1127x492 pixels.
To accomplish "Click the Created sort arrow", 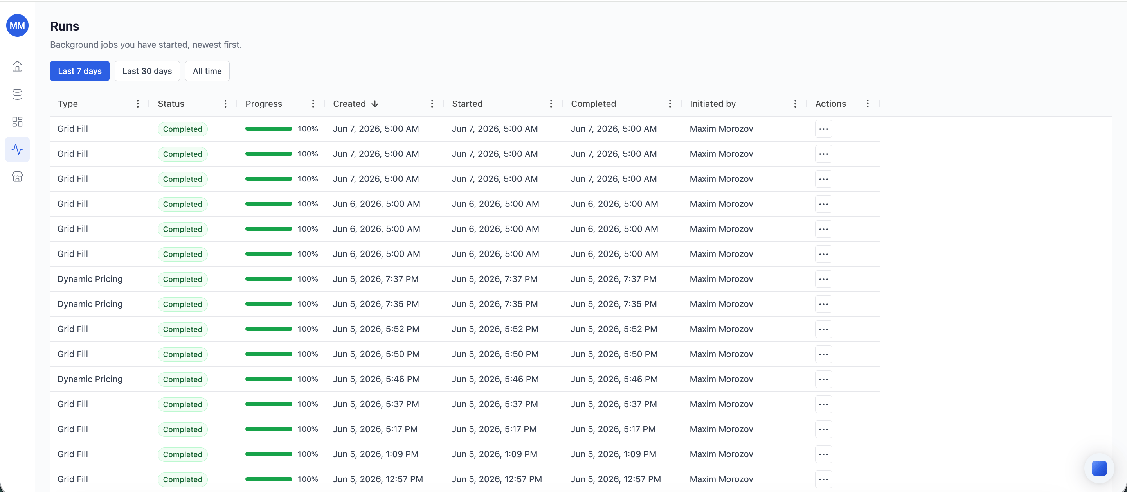I will click(x=375, y=104).
